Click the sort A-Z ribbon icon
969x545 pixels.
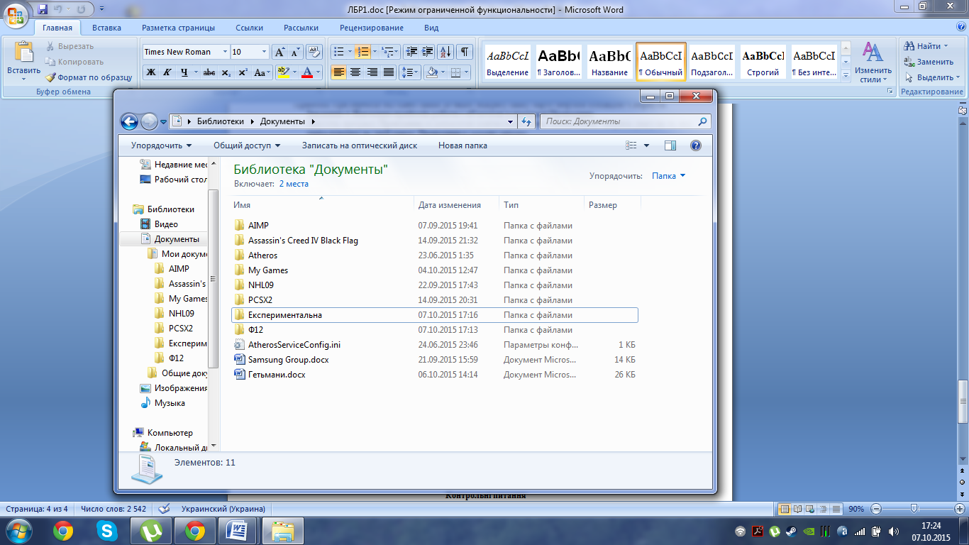click(x=445, y=52)
